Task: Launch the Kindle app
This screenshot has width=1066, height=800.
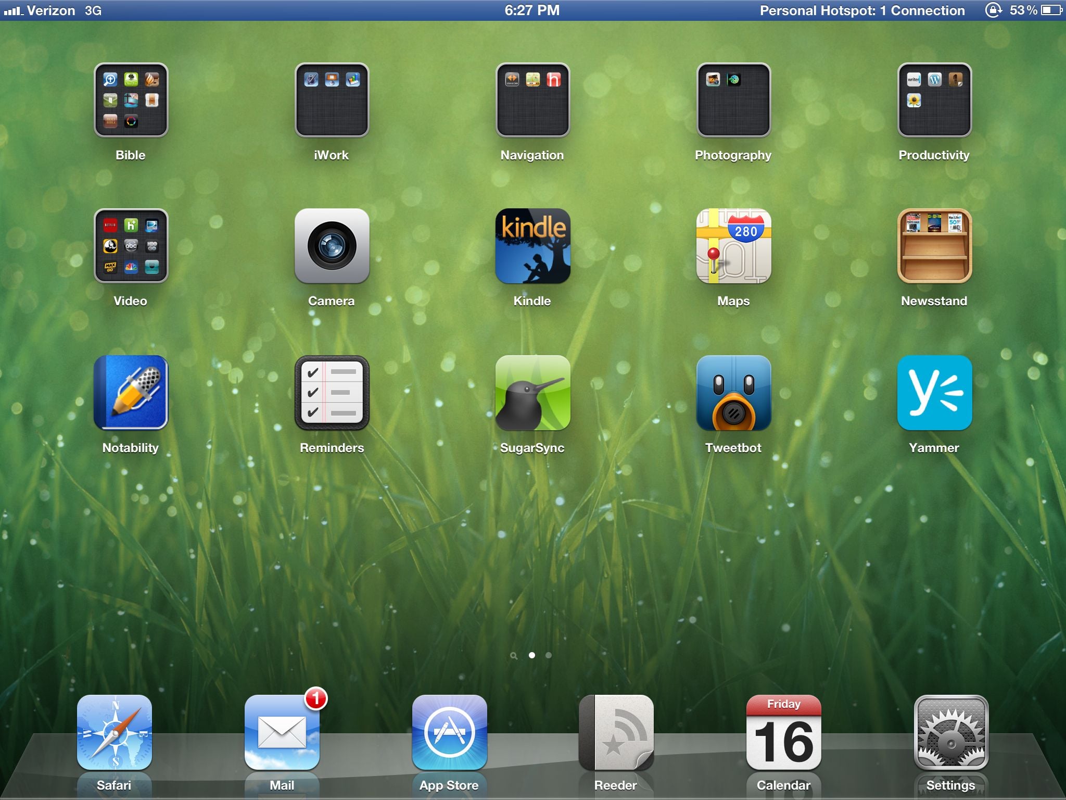Action: click(x=532, y=246)
